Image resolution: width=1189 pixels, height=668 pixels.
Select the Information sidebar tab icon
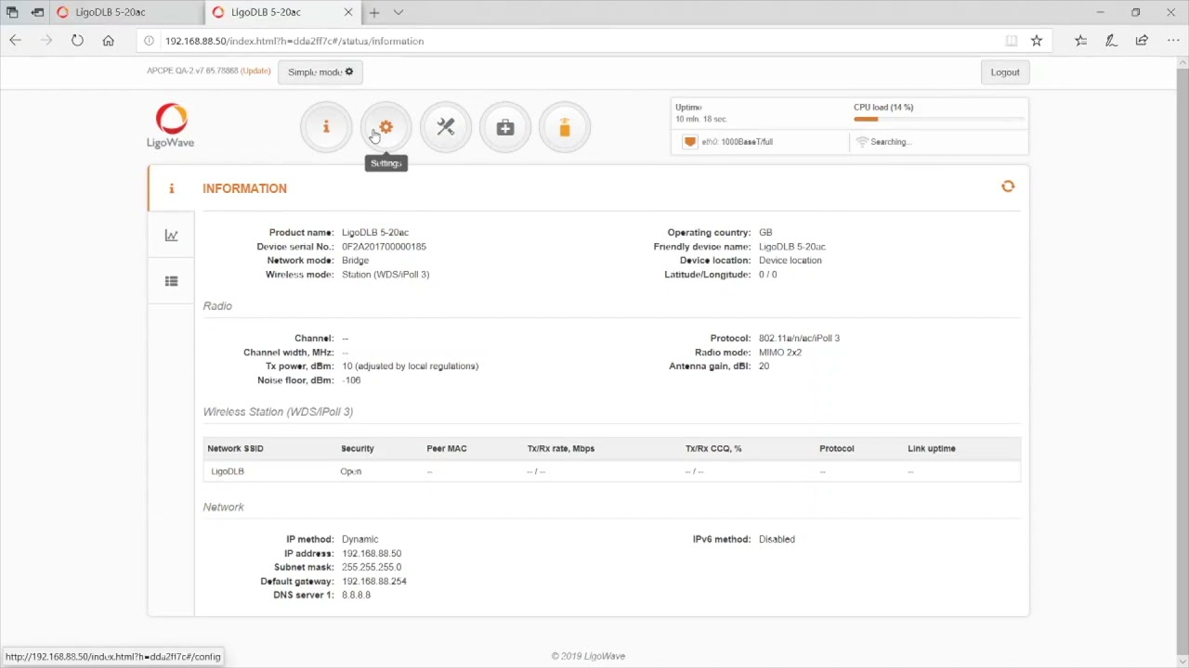[171, 188]
